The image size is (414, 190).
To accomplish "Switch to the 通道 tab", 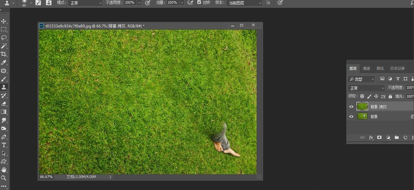I will tap(366, 69).
